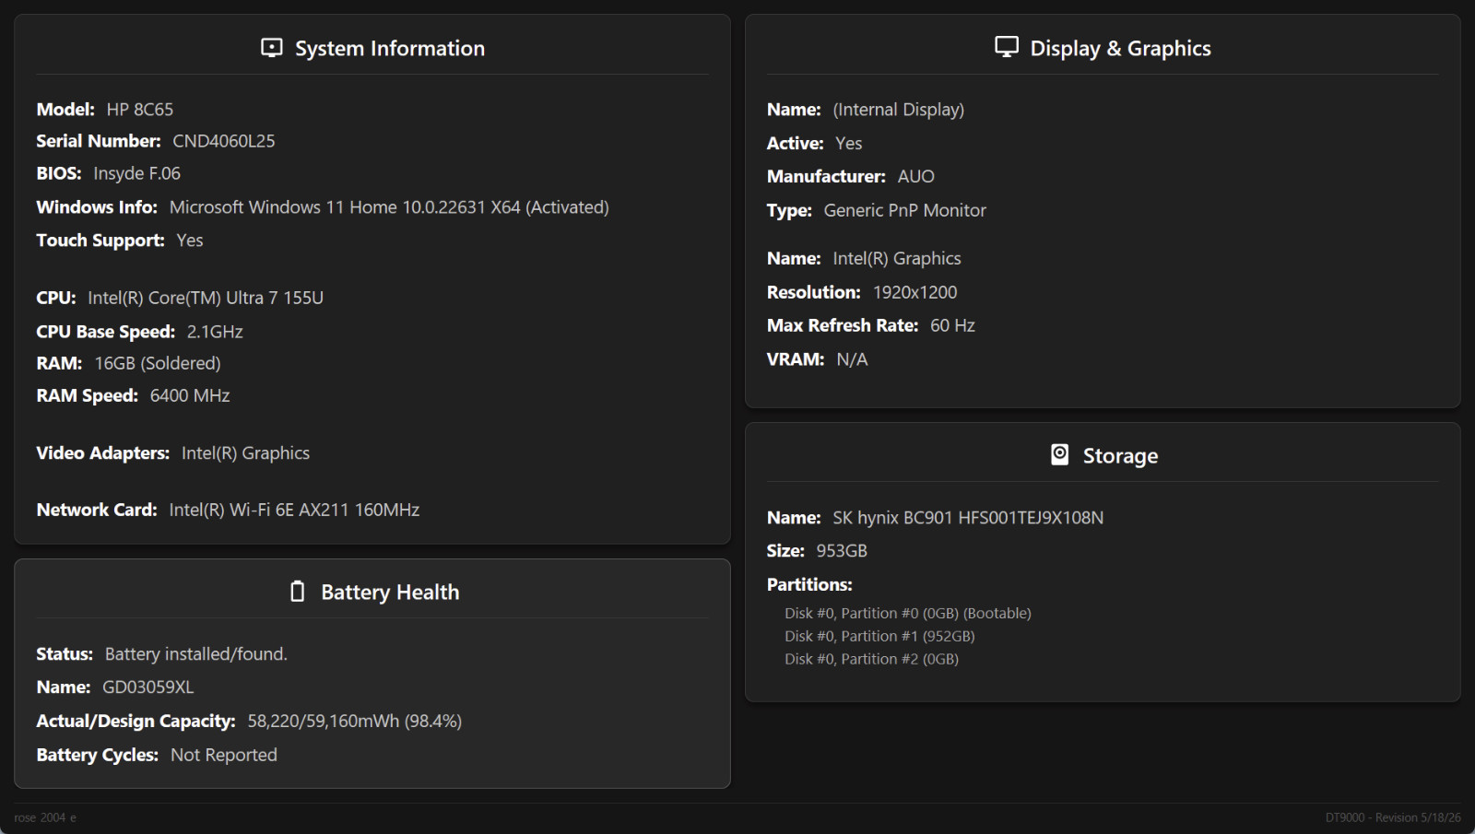Click Partition #0 (0GB) (Bootable) row

click(x=908, y=613)
